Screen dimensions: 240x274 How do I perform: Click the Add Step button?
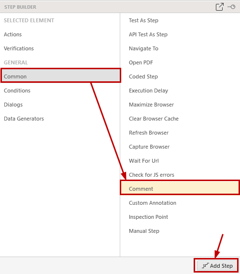217,266
